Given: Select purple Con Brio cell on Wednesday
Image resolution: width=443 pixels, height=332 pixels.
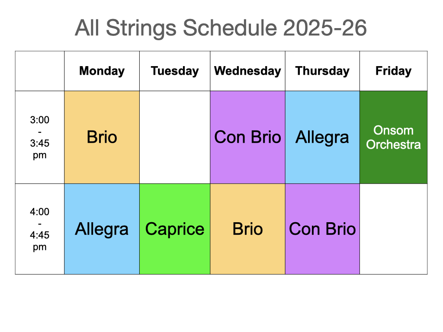Looking at the screenshot, I should (247, 137).
